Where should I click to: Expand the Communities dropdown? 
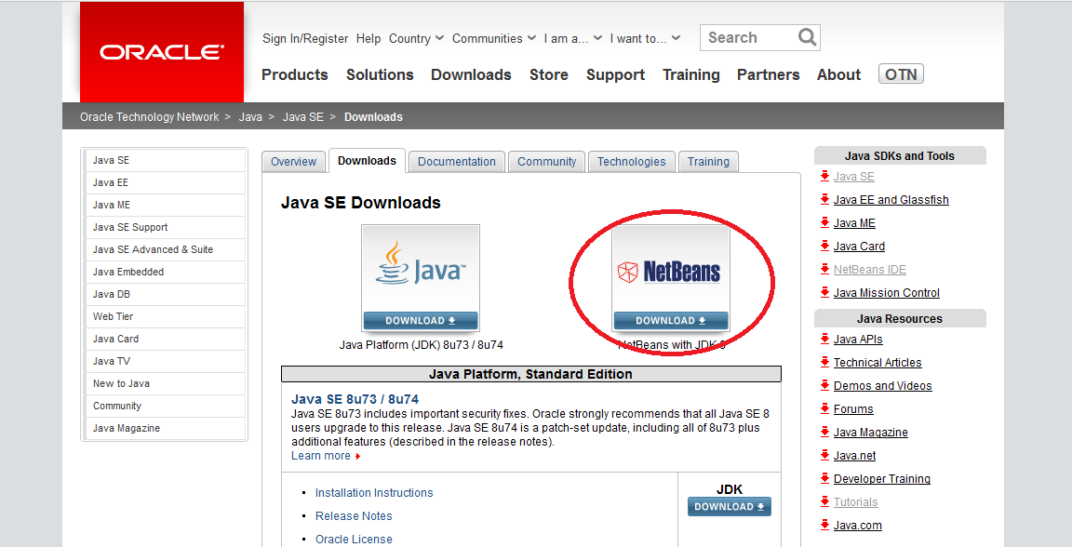click(493, 38)
